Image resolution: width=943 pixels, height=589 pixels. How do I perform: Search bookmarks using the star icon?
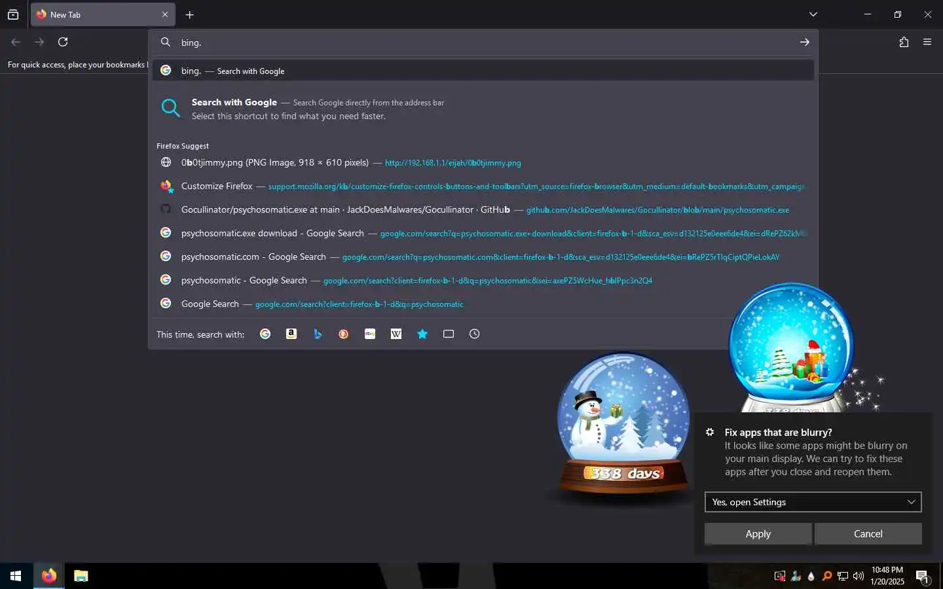422,334
